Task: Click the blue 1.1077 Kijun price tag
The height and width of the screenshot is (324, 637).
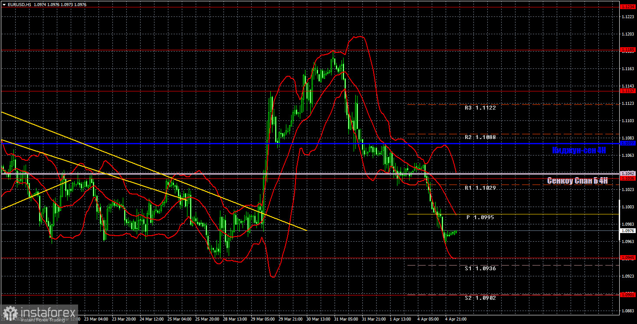Action: click(x=628, y=143)
